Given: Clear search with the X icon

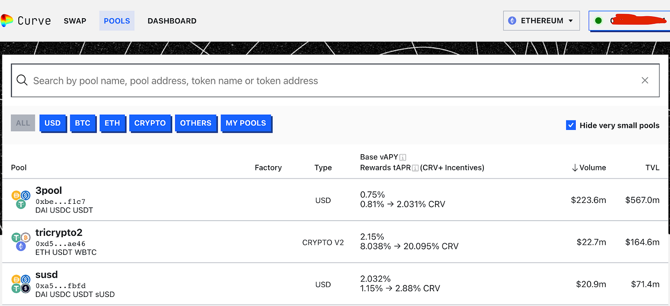Looking at the screenshot, I should click(x=645, y=80).
